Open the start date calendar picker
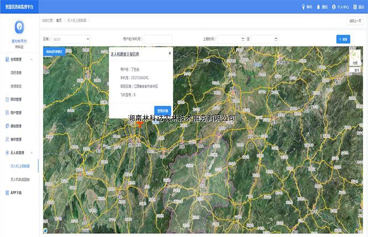 coord(243,39)
